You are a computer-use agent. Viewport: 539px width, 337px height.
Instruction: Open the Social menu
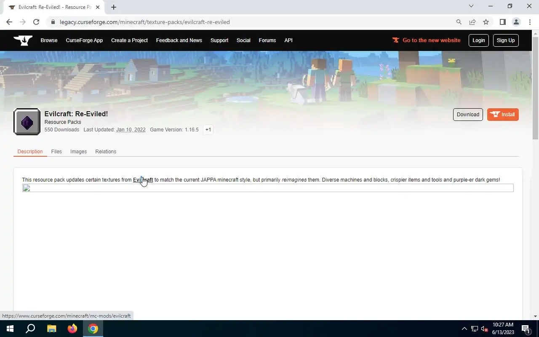click(243, 40)
